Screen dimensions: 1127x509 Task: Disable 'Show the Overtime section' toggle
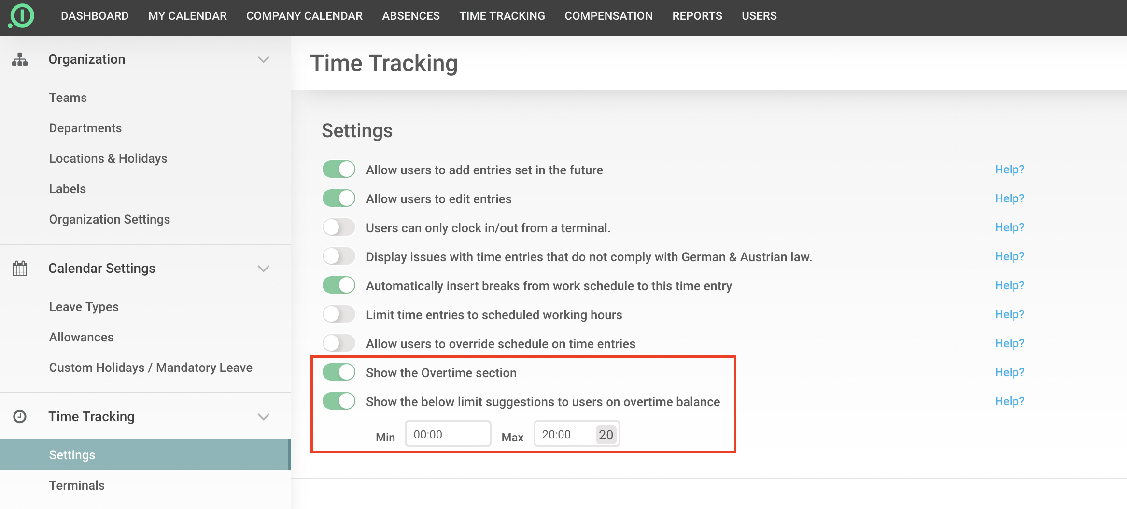click(x=339, y=372)
